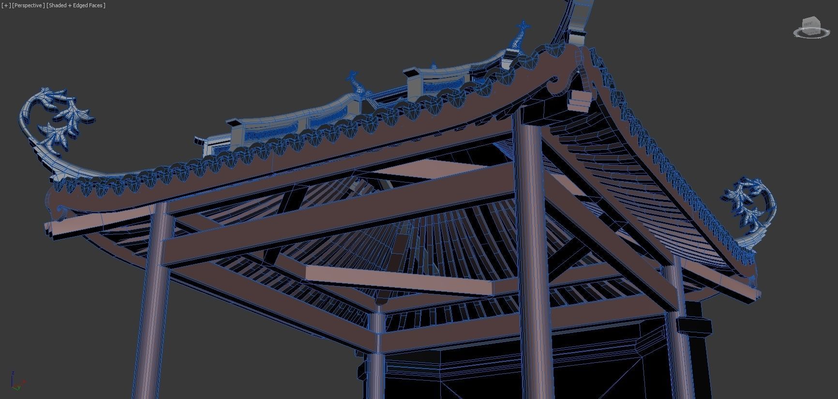Open the [+] viewport general menu

click(x=6, y=5)
